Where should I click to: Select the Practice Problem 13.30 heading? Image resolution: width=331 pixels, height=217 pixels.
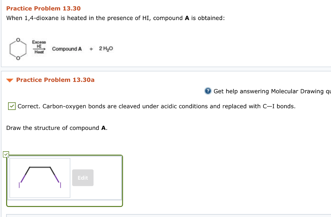tap(43, 8)
